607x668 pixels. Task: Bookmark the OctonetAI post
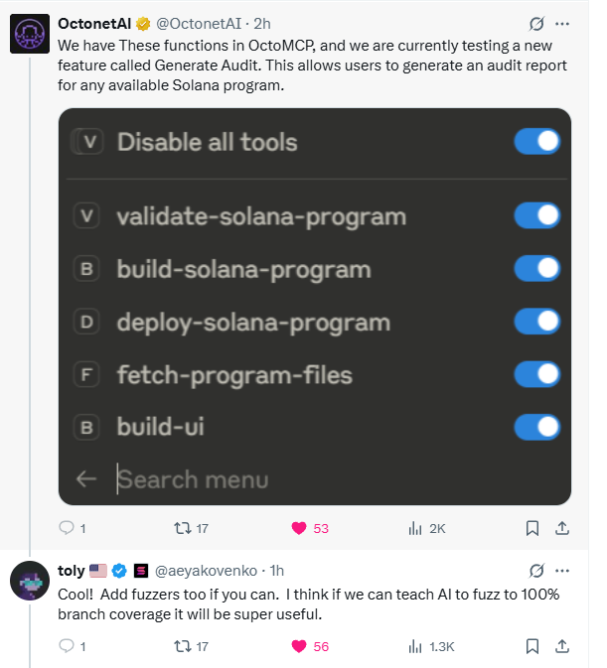(531, 528)
